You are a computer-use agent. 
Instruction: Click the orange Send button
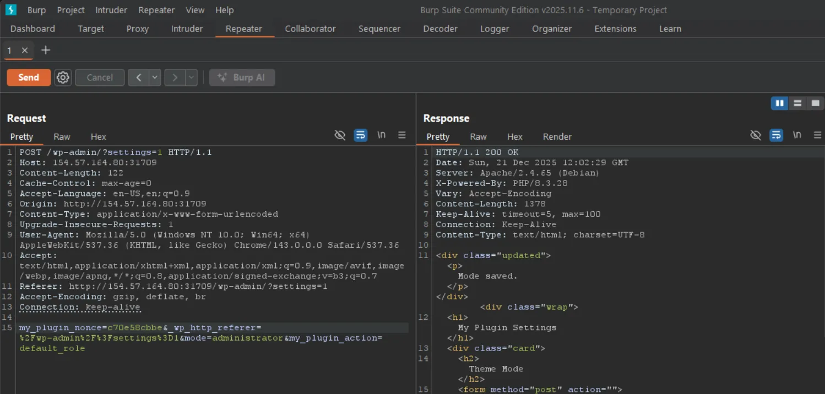29,78
